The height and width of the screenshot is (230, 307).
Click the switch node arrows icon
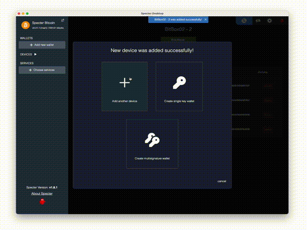point(63,20)
